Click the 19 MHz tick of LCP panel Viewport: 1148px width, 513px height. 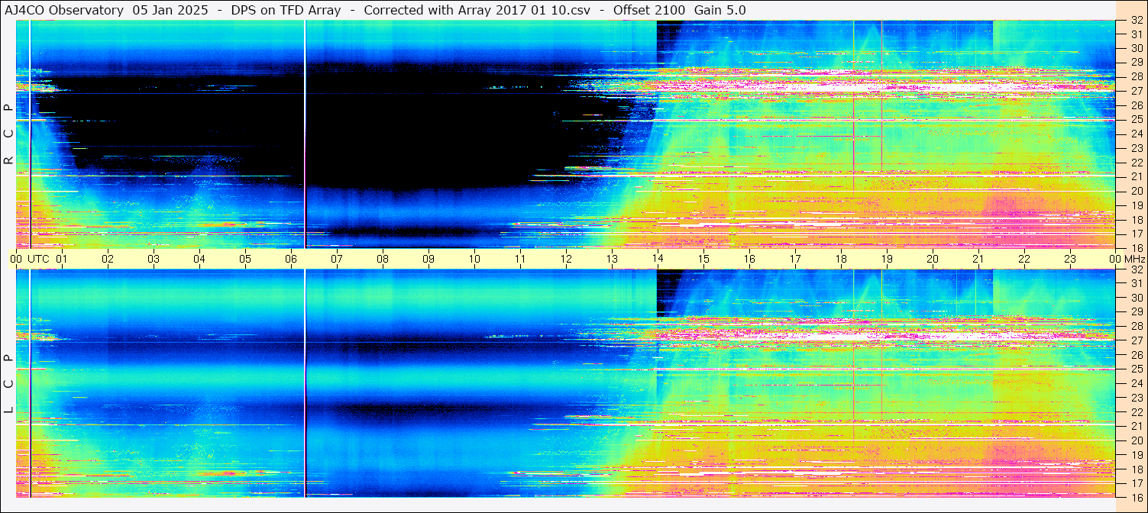(1136, 455)
